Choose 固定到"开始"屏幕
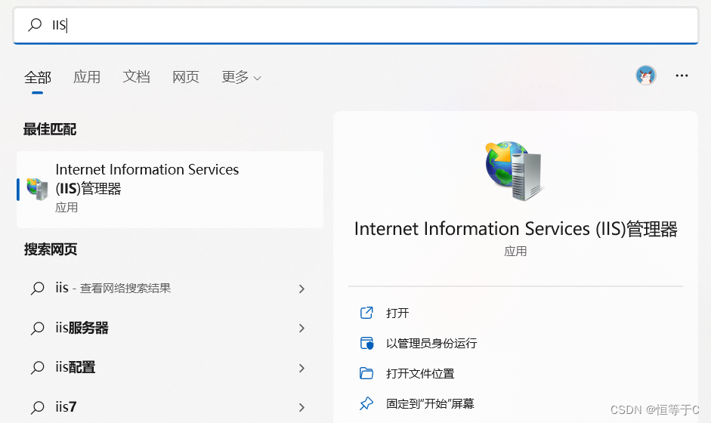Viewport: 711px width, 423px height. click(x=430, y=403)
